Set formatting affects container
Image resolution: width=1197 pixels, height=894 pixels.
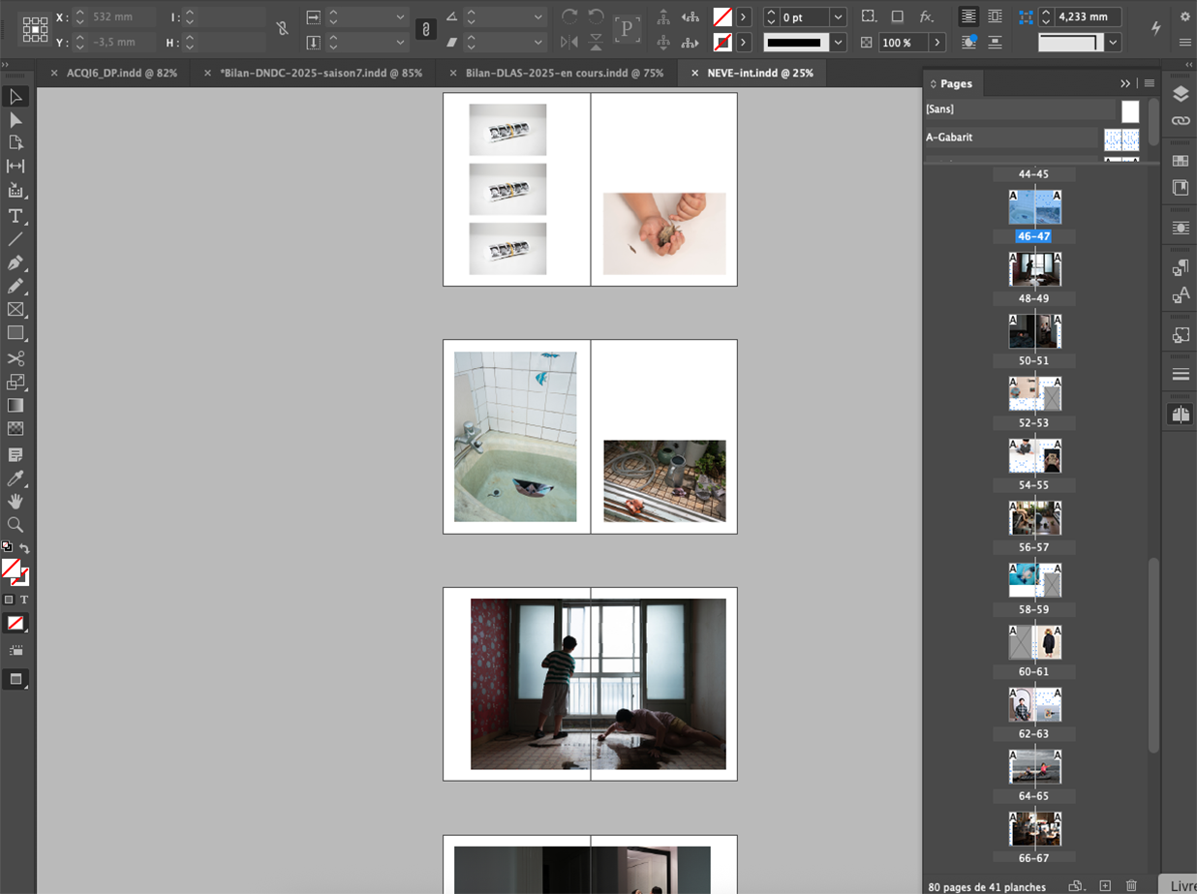pos(9,600)
